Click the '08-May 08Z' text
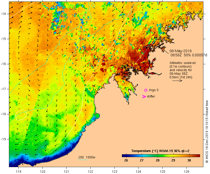This screenshot has width=210, height=174. click(x=178, y=74)
